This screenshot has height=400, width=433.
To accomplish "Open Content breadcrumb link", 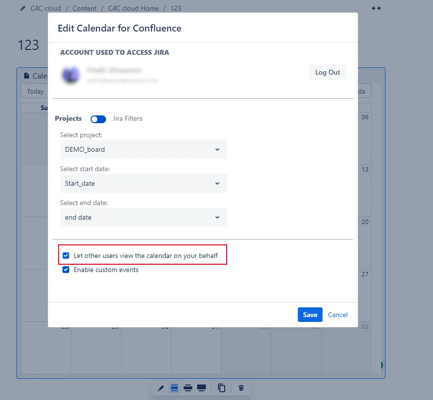I will coord(84,9).
